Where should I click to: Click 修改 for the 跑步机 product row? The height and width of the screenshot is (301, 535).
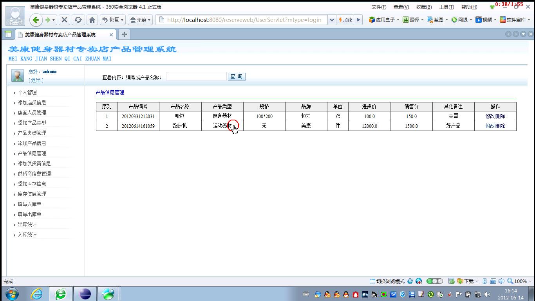pos(490,126)
